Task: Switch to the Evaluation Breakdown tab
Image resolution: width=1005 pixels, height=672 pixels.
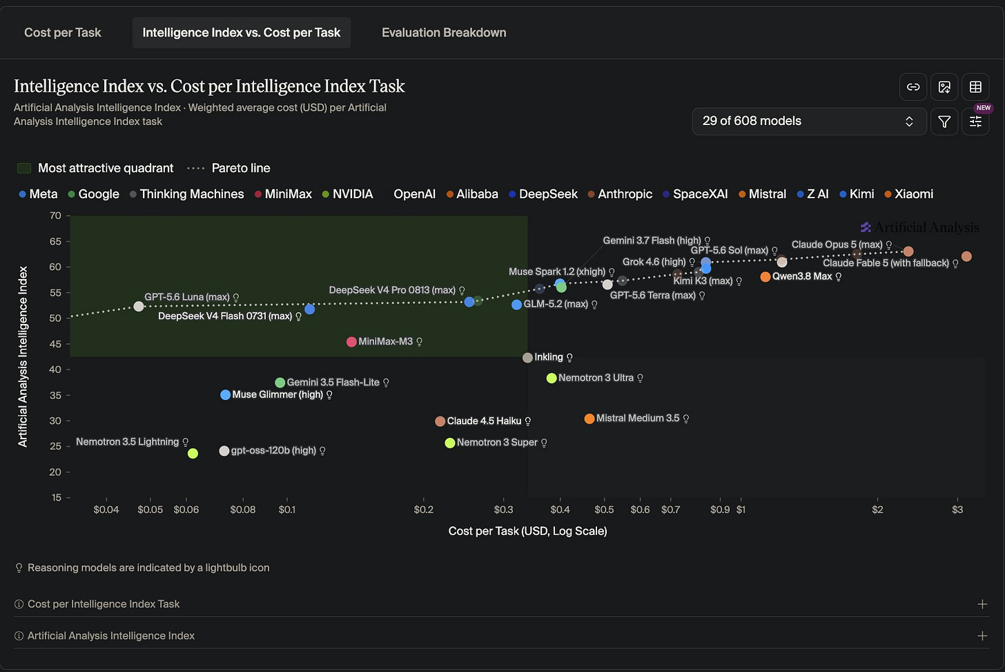Action: click(444, 33)
